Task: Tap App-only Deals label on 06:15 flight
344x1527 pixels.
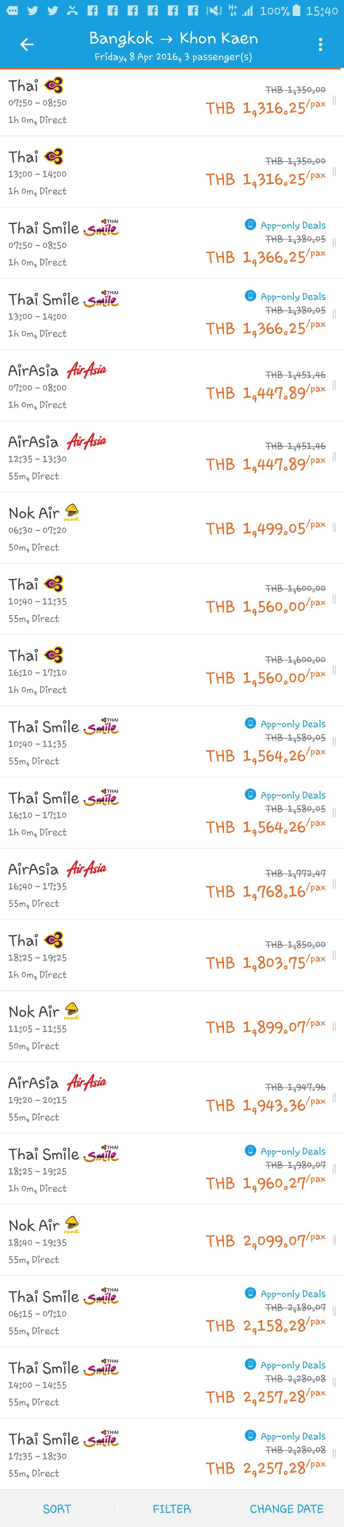Action: (x=292, y=1294)
